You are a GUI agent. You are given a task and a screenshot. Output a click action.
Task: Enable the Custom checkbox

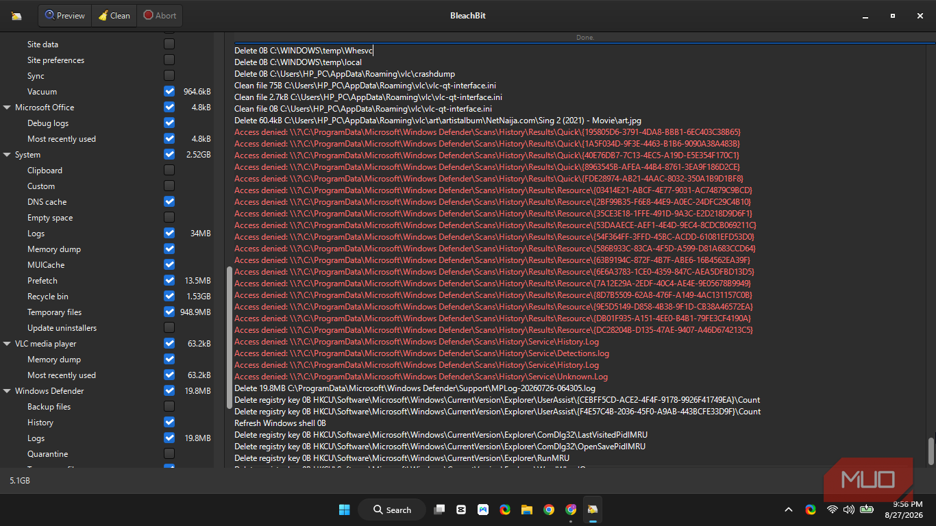click(169, 186)
